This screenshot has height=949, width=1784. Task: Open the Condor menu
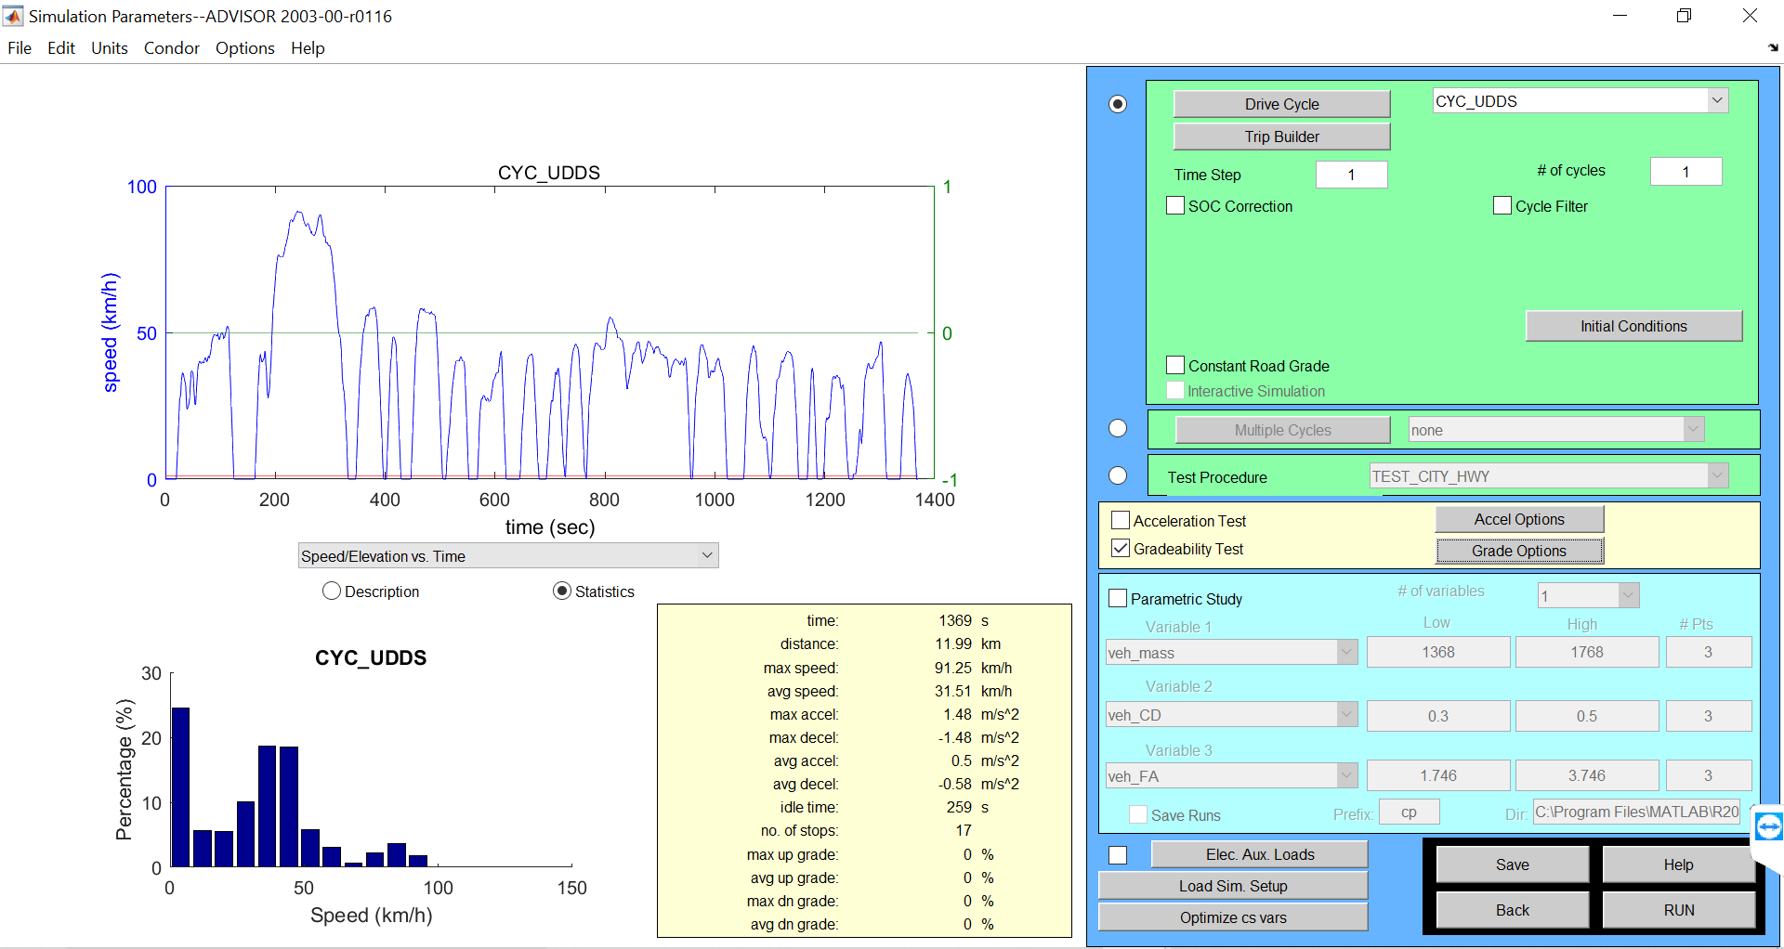click(x=171, y=47)
